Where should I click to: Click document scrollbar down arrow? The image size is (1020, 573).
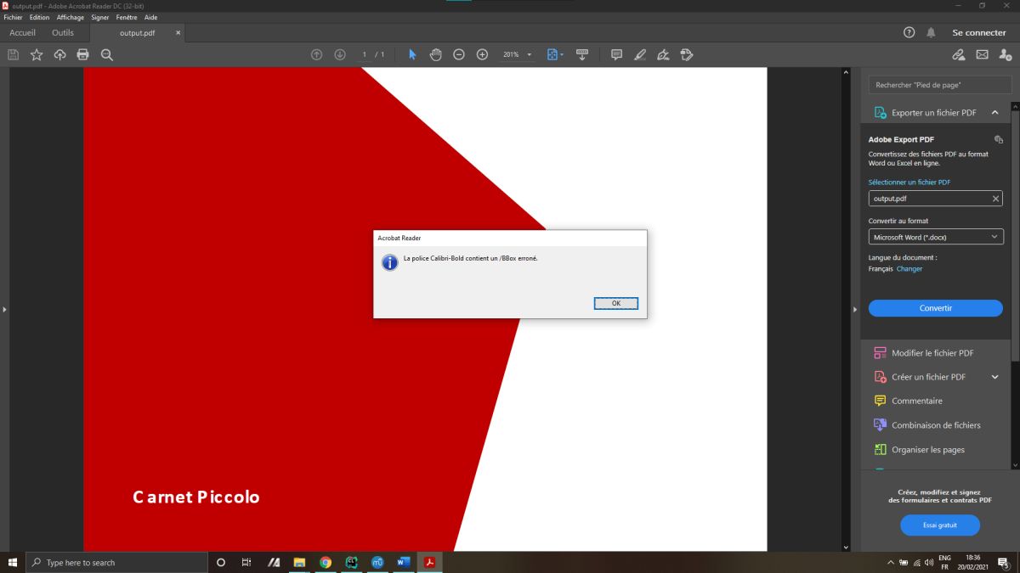[846, 548]
